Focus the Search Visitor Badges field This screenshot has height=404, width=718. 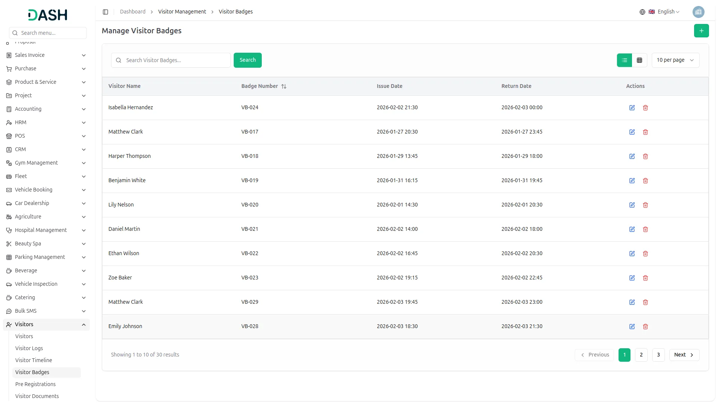176,60
